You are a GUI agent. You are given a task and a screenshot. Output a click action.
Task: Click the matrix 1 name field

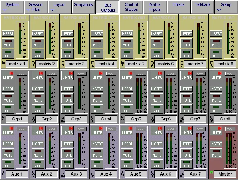(x=17, y=64)
